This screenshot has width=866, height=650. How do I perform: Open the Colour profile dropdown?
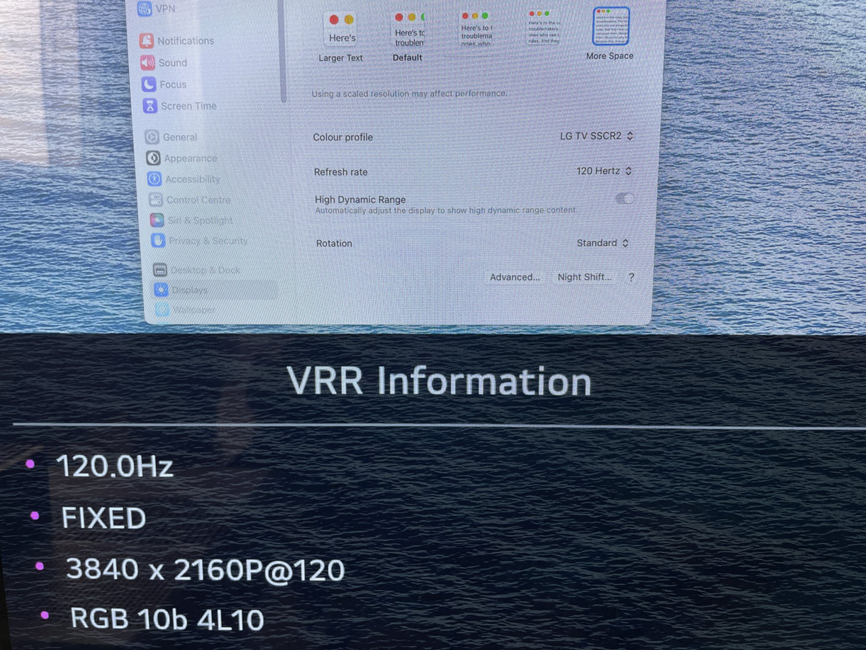[596, 136]
